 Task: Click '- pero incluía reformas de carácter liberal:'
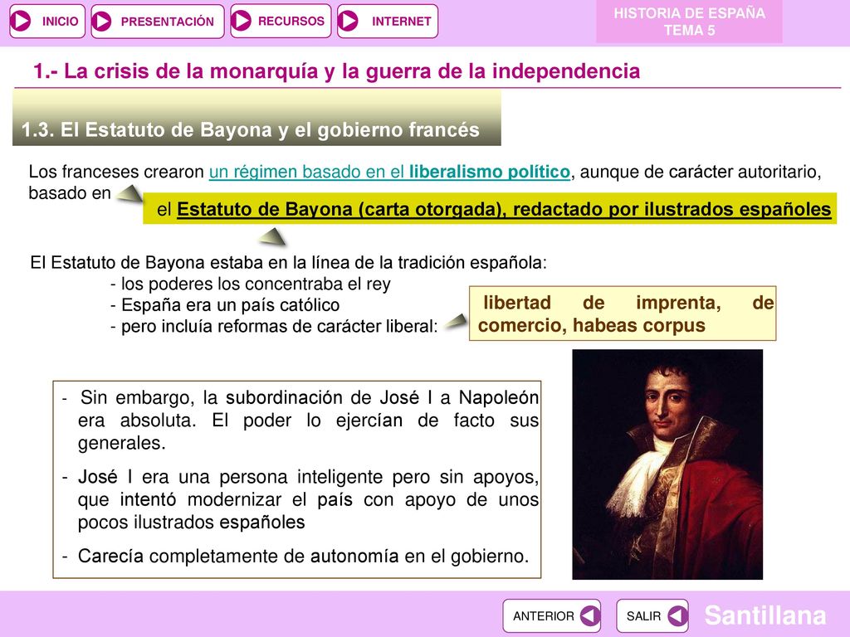274,326
